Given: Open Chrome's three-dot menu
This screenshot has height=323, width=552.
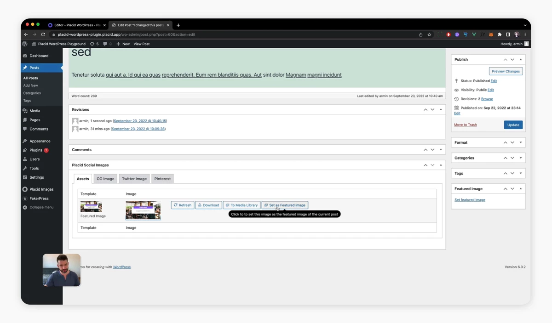Looking at the screenshot, I should coord(525,34).
